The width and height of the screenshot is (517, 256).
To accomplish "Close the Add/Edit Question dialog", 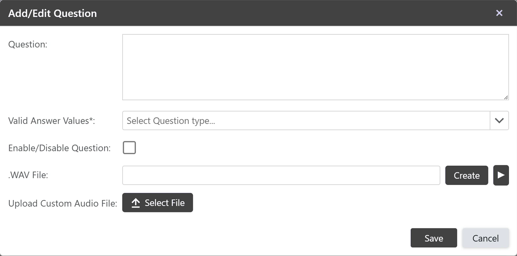I will click(x=499, y=13).
